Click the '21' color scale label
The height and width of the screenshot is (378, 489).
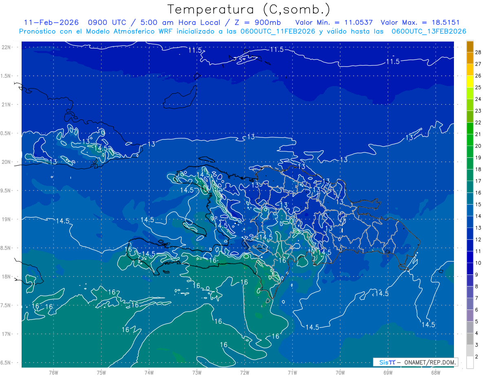click(478, 134)
